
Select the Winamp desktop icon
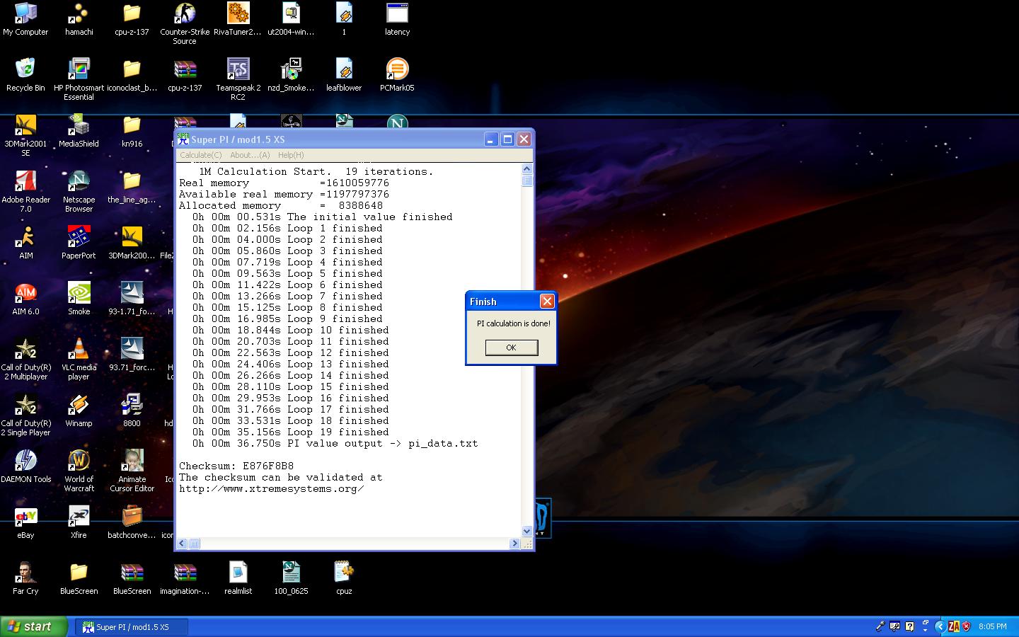pyautogui.click(x=79, y=411)
